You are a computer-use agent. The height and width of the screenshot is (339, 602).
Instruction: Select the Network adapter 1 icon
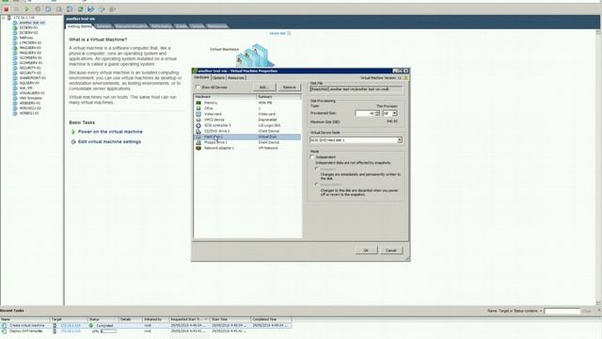click(198, 148)
